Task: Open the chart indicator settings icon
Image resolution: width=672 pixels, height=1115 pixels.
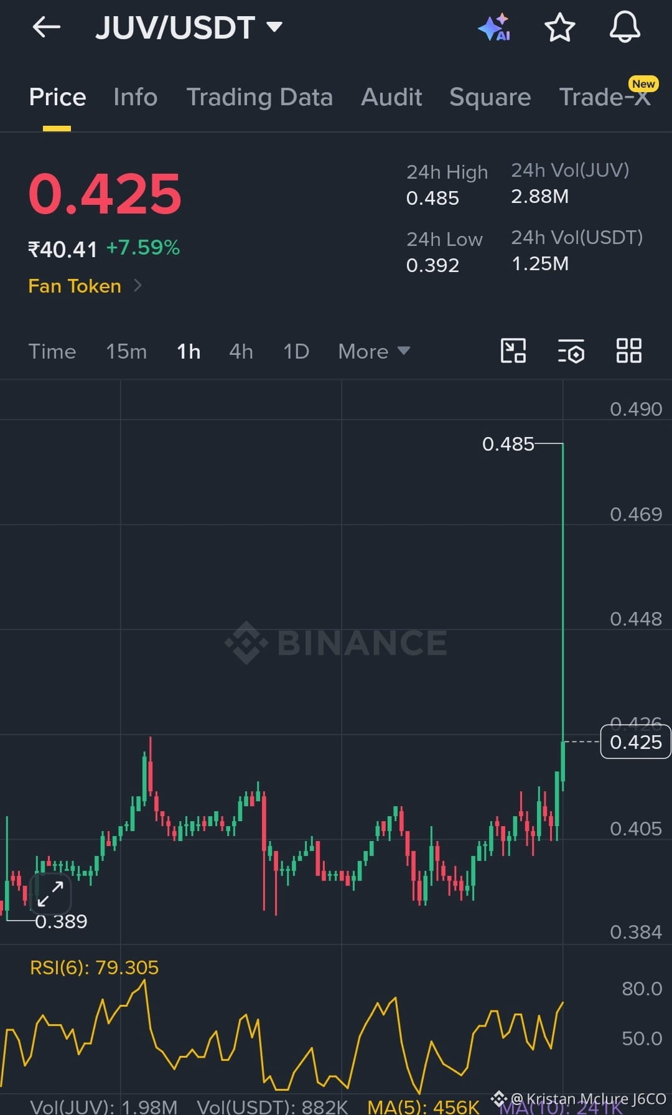Action: pos(571,350)
